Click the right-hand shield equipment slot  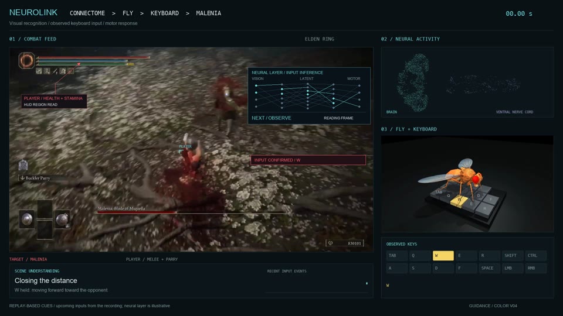tap(63, 219)
